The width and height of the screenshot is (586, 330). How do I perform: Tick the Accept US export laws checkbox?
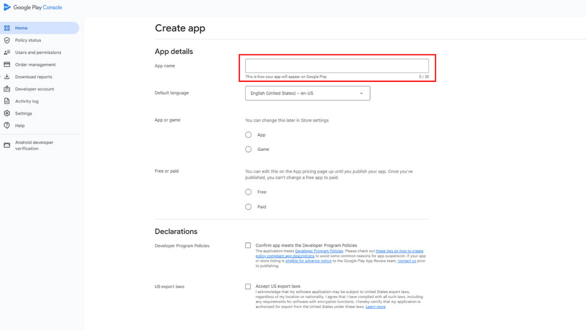point(248,286)
